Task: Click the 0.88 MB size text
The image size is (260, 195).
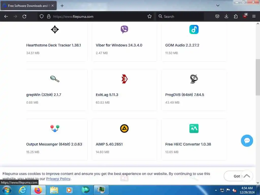Action: point(32,103)
